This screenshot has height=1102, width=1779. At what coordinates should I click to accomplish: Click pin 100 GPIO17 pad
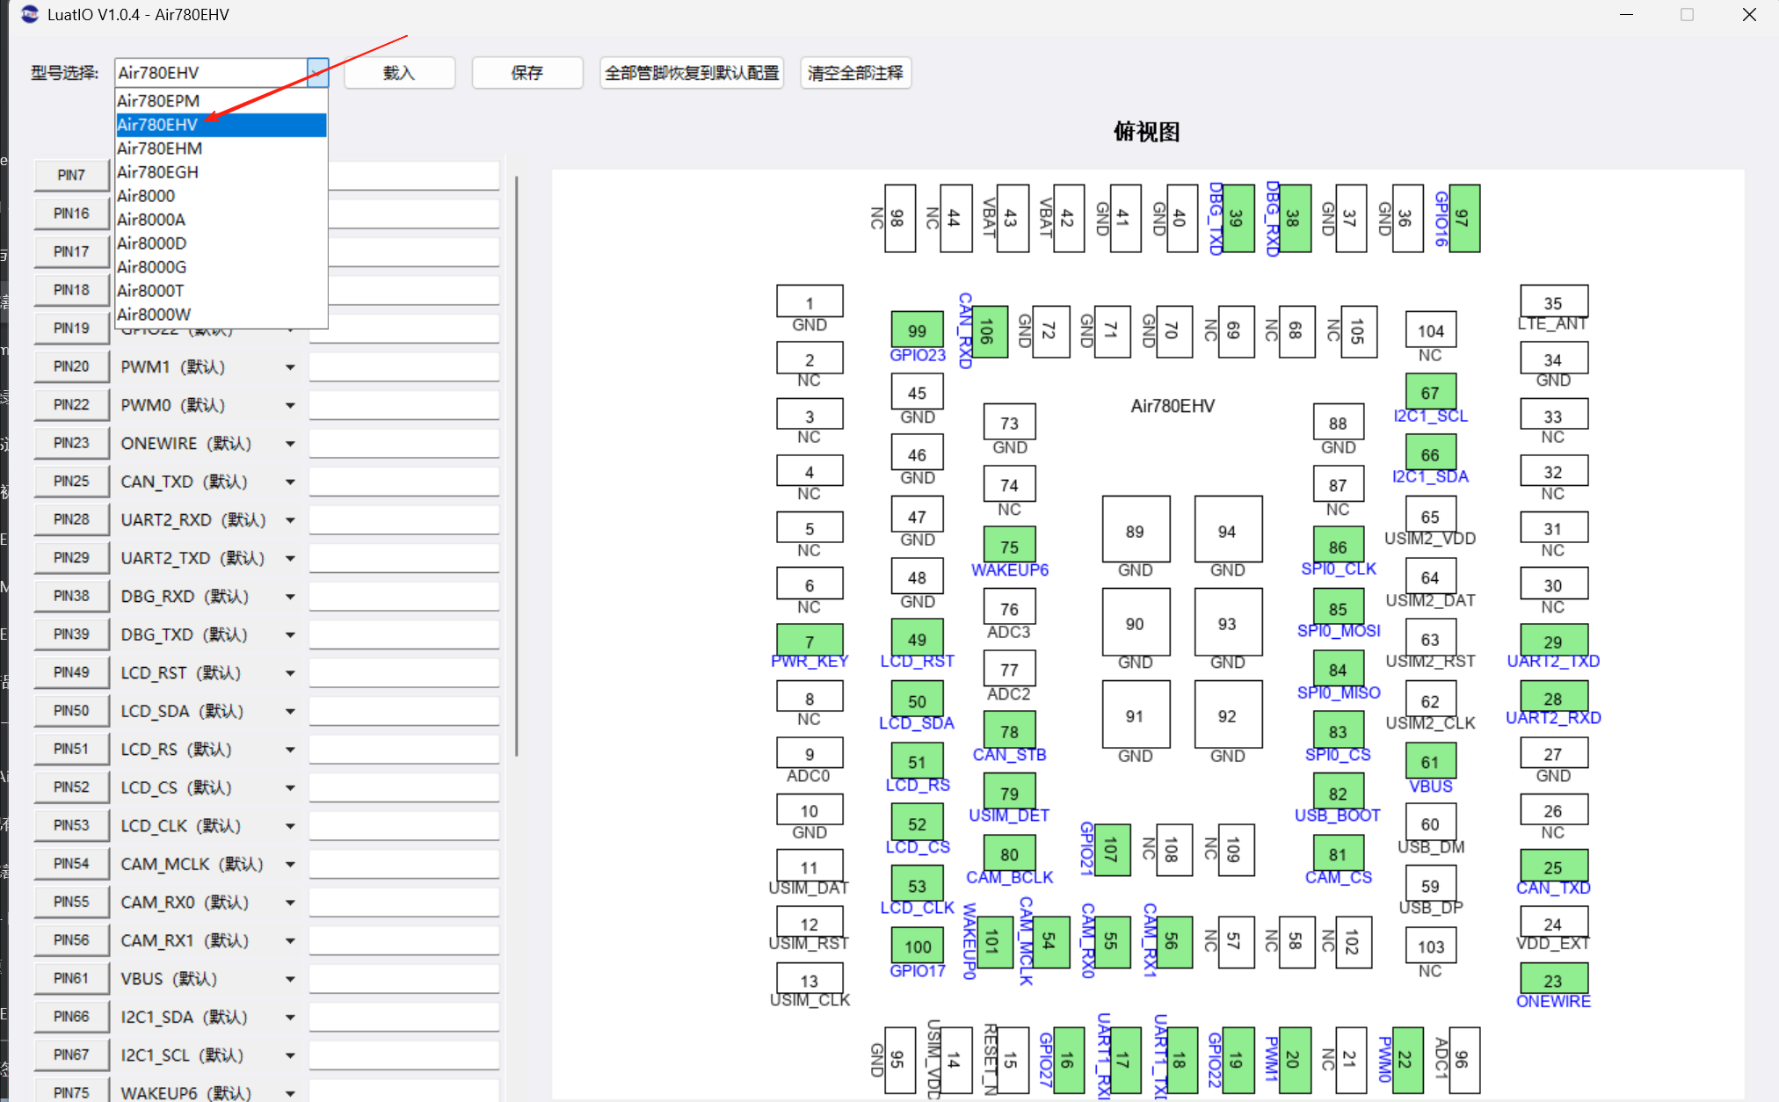pyautogui.click(x=917, y=946)
